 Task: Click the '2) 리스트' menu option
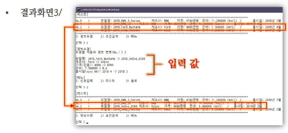point(108,81)
